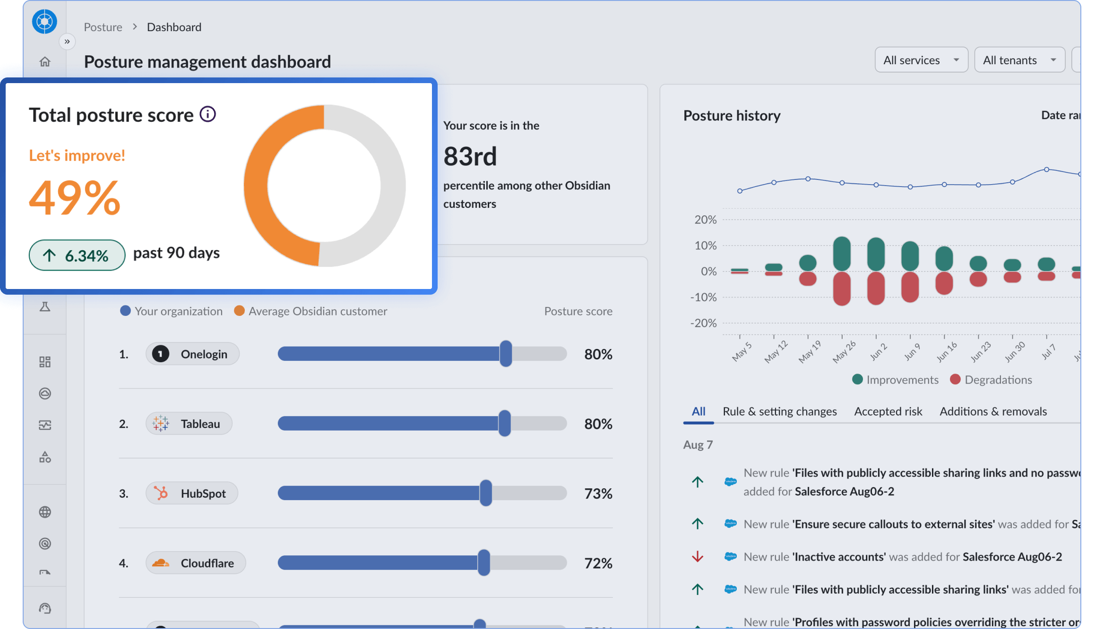Click the Onelogin posture score slider handle

coord(506,353)
